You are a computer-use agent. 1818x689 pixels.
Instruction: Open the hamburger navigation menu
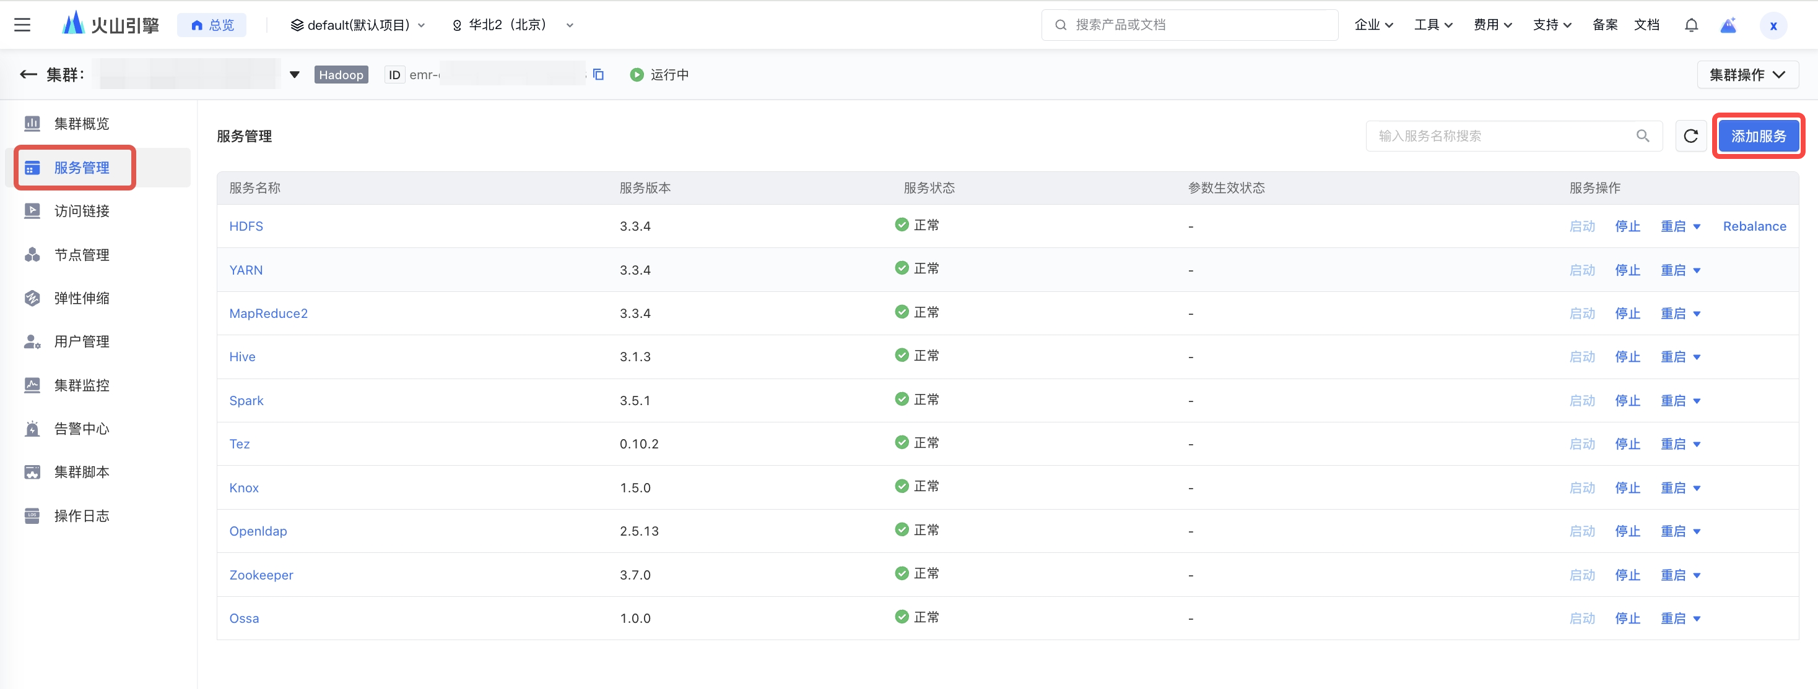click(22, 25)
